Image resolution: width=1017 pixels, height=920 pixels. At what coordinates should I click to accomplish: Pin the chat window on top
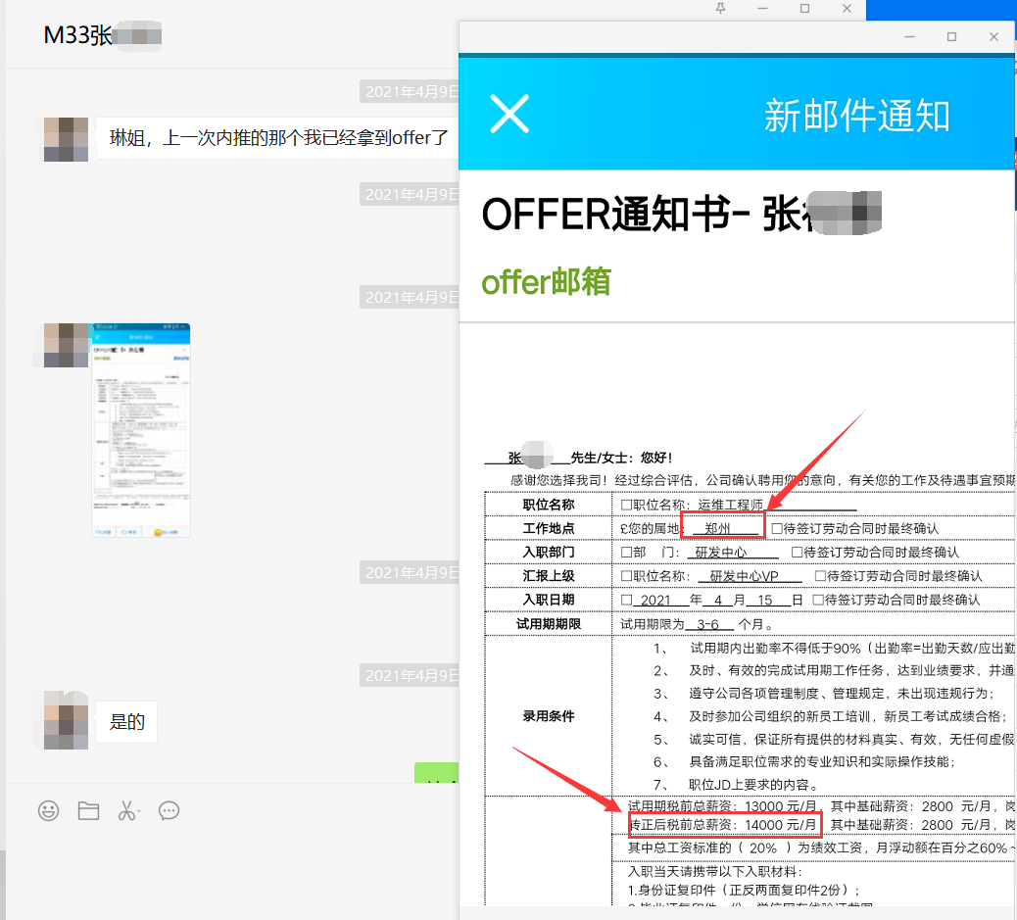(x=721, y=9)
